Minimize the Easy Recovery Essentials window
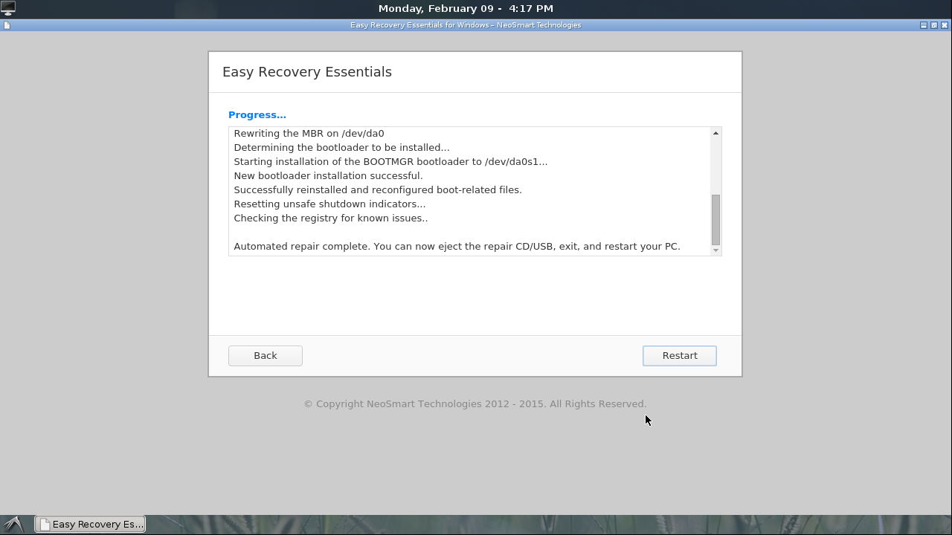Screen dimensions: 952x535 point(923,25)
